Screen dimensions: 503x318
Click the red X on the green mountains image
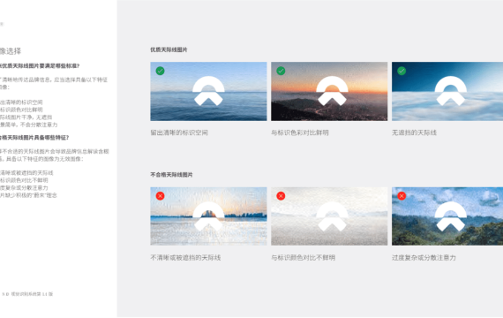coord(402,195)
